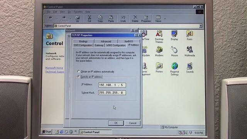Open the Mouse settings icon
This screenshot has height=139, width=247.
(174, 51)
